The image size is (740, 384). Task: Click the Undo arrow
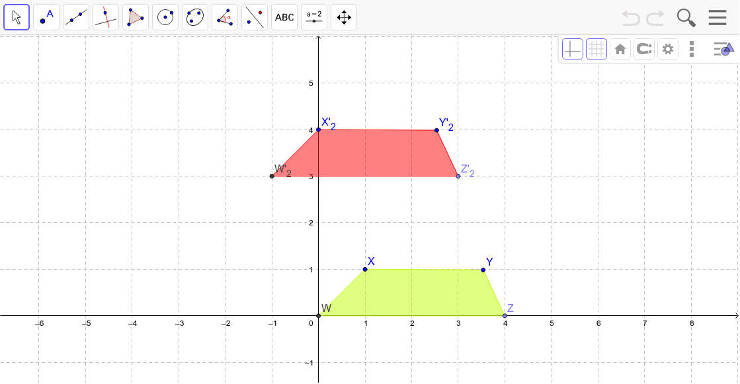pos(630,18)
